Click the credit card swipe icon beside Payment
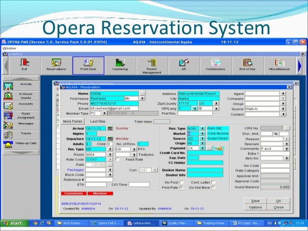This screenshot has height=231, width=308. pyautogui.click(x=218, y=148)
